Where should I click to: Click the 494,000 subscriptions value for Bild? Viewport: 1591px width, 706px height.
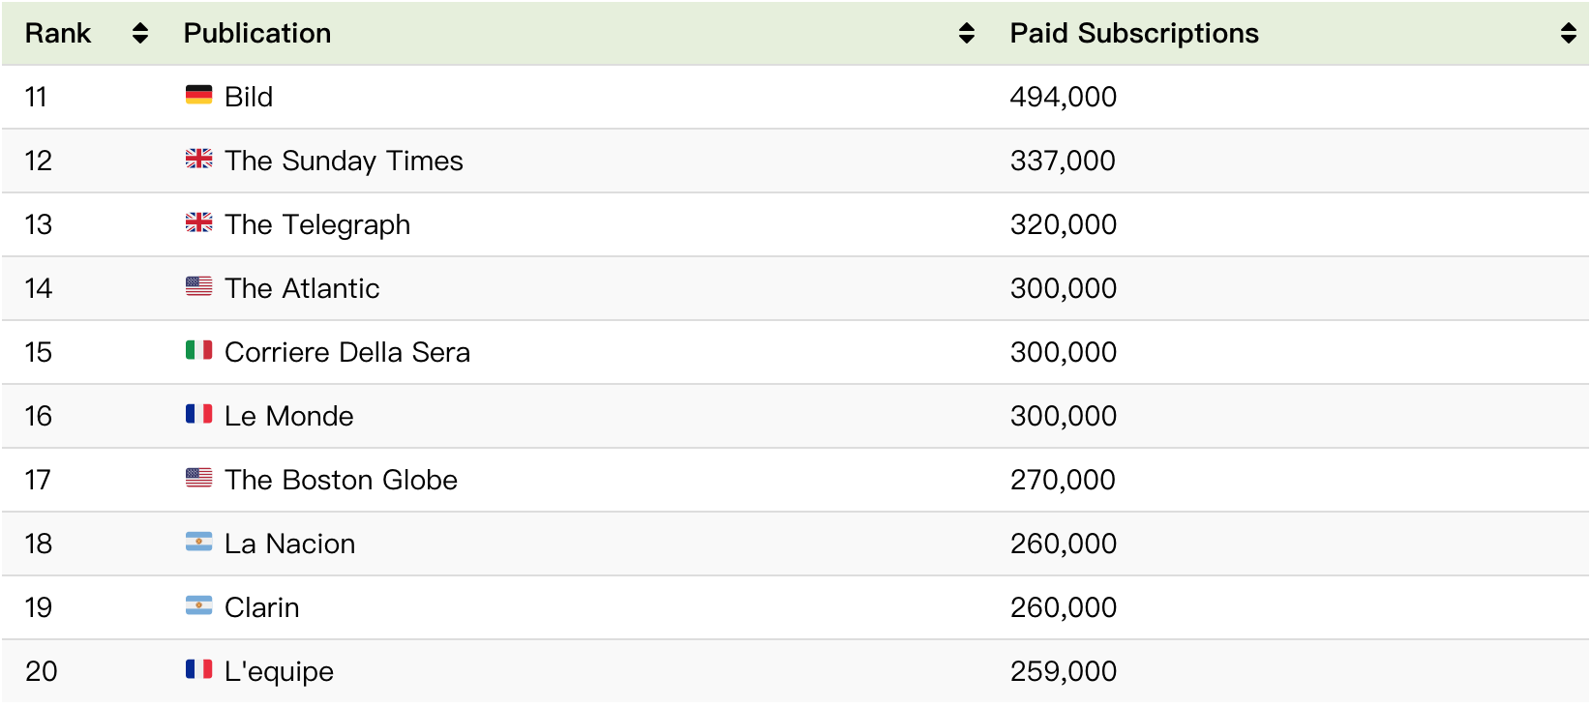pos(1063,97)
